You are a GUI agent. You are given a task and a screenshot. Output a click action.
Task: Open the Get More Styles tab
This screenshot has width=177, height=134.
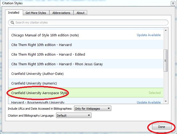[x=36, y=13]
